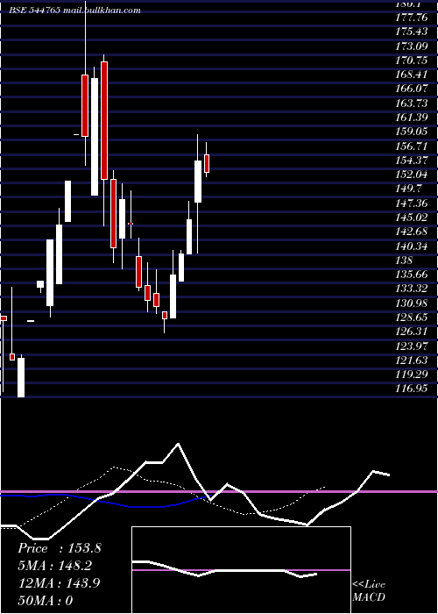Click the 50MA : 0 readout
Screen dimensions: 438x614
(x=46, y=601)
